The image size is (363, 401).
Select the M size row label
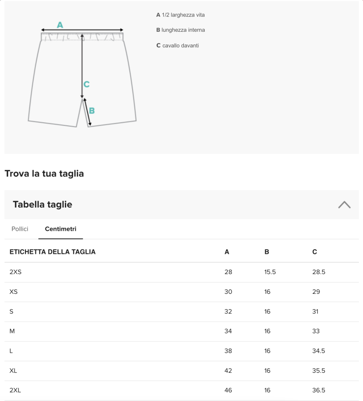(x=12, y=331)
